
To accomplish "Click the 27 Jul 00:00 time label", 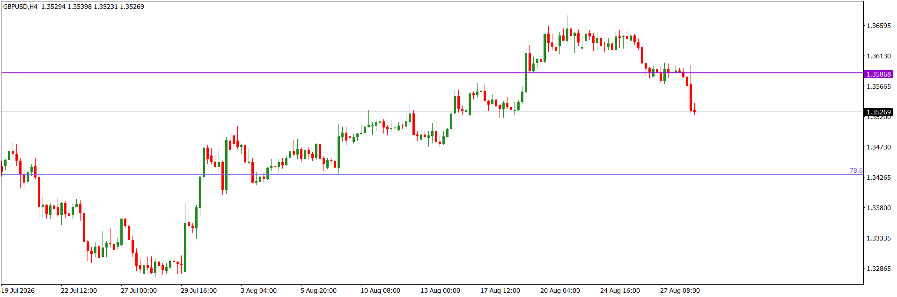I will 139,290.
